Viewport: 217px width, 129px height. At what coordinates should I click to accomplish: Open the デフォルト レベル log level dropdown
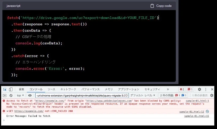click(x=143, y=95)
